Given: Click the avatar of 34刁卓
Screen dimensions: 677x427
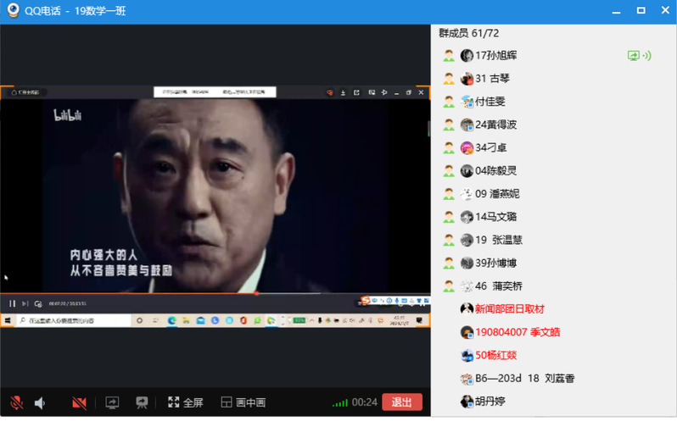Looking at the screenshot, I should tap(467, 148).
